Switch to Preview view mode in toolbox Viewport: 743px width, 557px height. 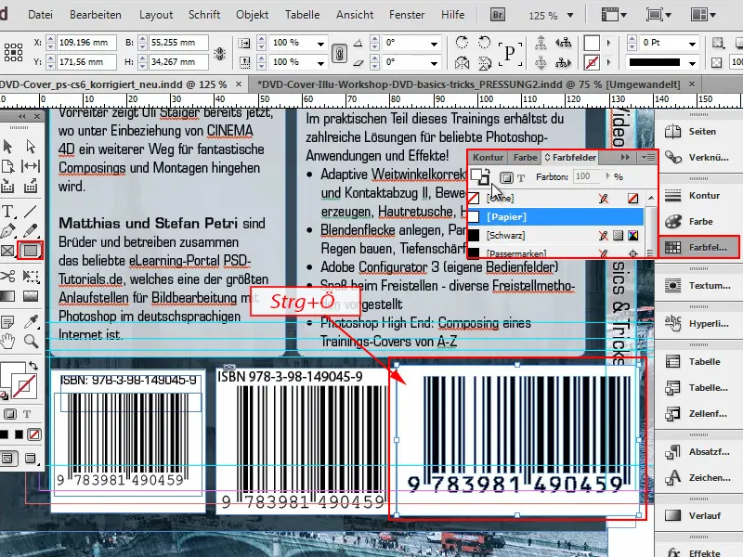(x=30, y=458)
